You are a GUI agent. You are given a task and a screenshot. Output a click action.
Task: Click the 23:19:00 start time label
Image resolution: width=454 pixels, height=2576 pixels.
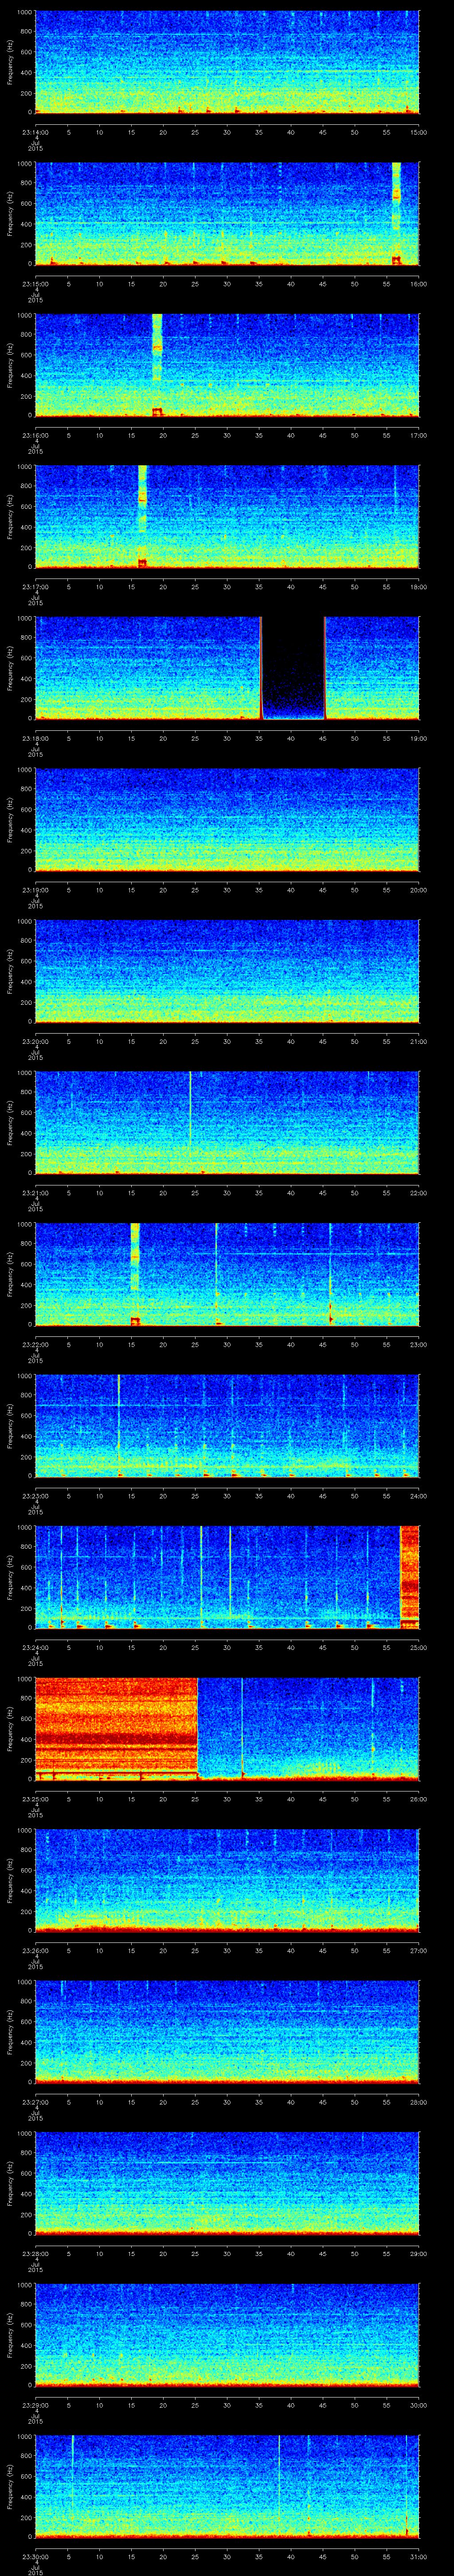coord(35,890)
